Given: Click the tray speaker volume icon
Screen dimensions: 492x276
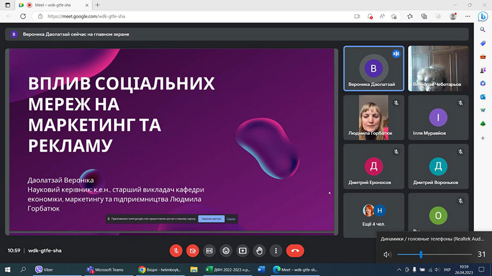Looking at the screenshot, I should tap(437, 269).
